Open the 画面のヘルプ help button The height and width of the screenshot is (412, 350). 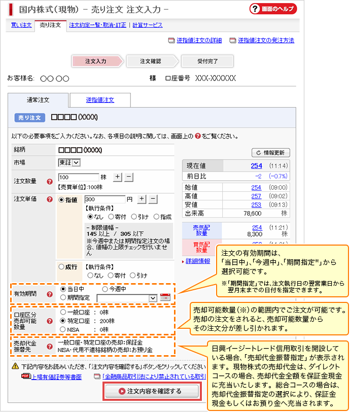(273, 9)
